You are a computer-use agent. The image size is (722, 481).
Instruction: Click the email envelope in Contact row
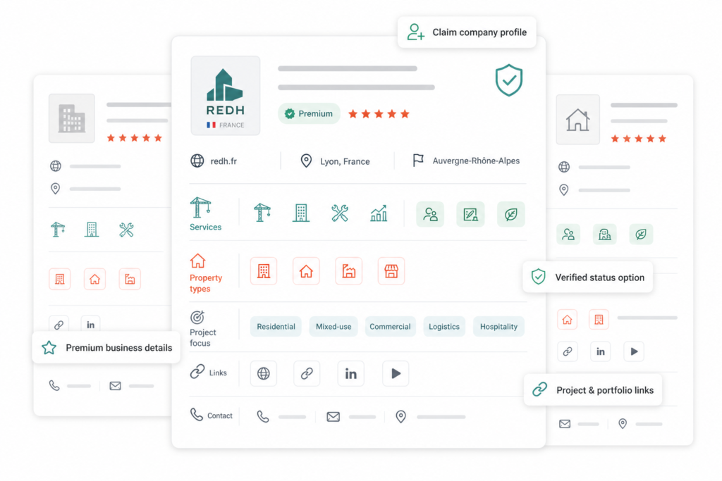pyautogui.click(x=333, y=417)
